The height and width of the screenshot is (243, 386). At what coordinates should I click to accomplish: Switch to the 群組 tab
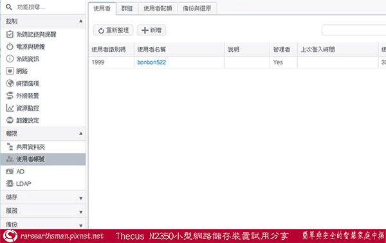tap(127, 8)
